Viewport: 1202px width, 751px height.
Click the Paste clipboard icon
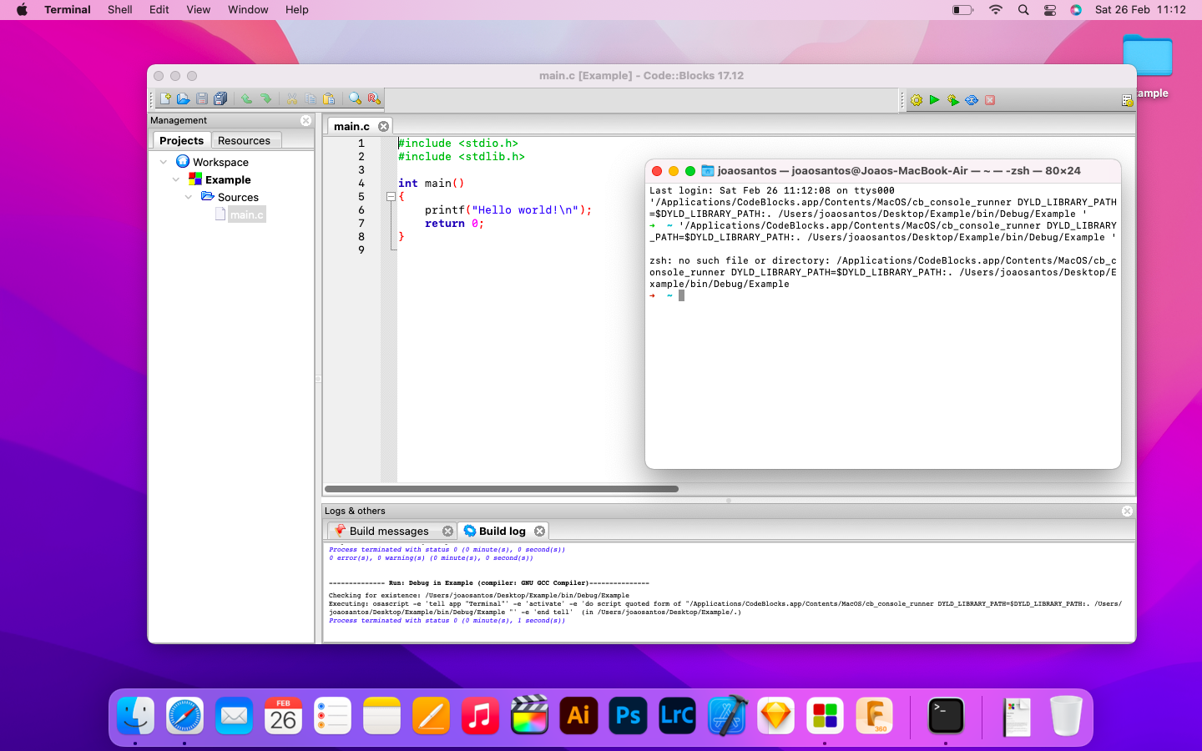329,98
